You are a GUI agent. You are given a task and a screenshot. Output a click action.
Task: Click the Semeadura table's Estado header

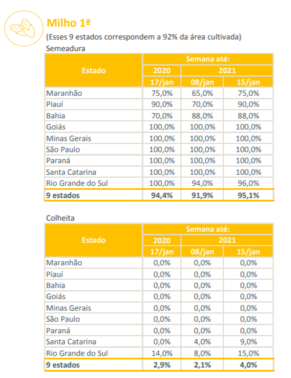pyautogui.click(x=94, y=70)
